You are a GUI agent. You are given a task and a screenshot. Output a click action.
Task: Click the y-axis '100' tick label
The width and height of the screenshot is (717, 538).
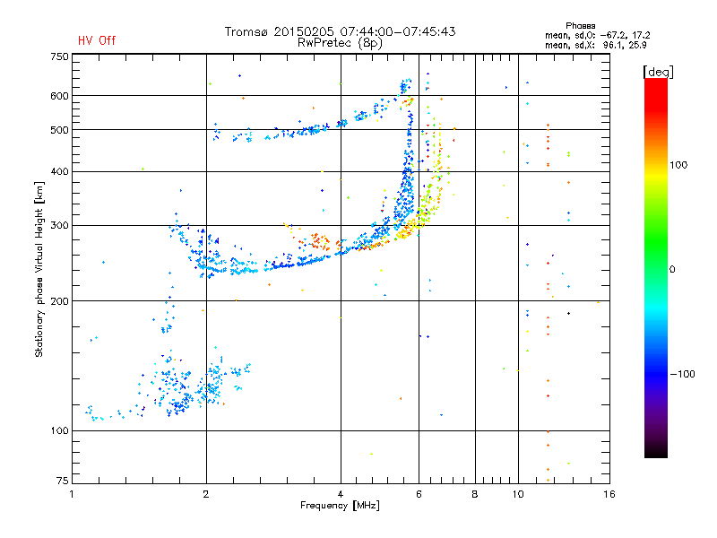(x=59, y=431)
